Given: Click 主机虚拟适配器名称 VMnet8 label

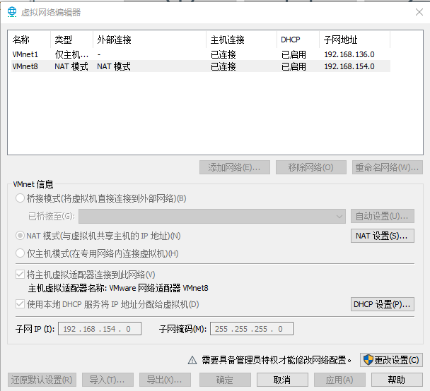Looking at the screenshot, I should tap(118, 288).
